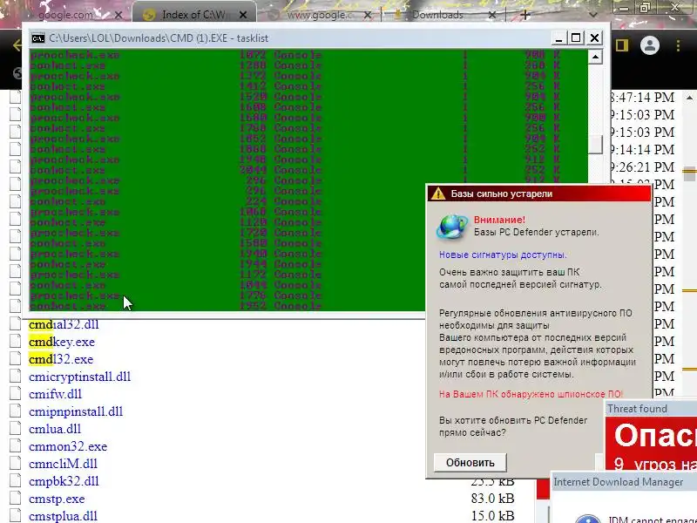
Task: Open the browser profile avatar
Action: (650, 45)
